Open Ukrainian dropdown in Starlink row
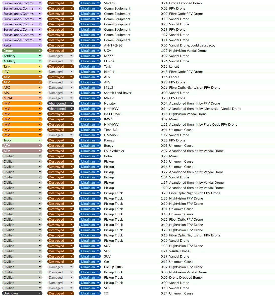Viewport: 275px width, 296px height. pyautogui.click(x=90, y=3)
